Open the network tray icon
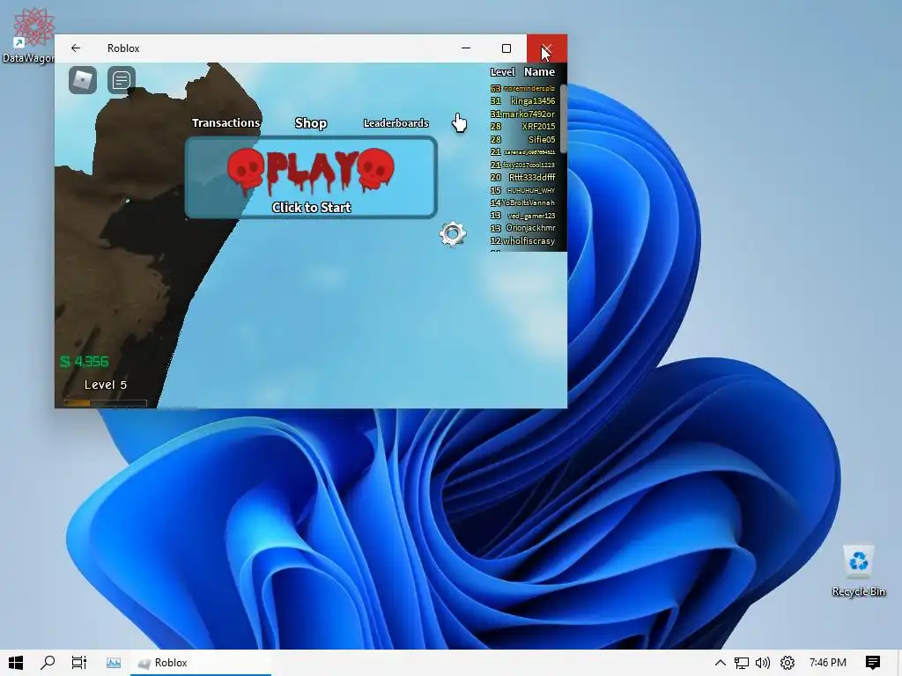This screenshot has width=902, height=676. (742, 663)
